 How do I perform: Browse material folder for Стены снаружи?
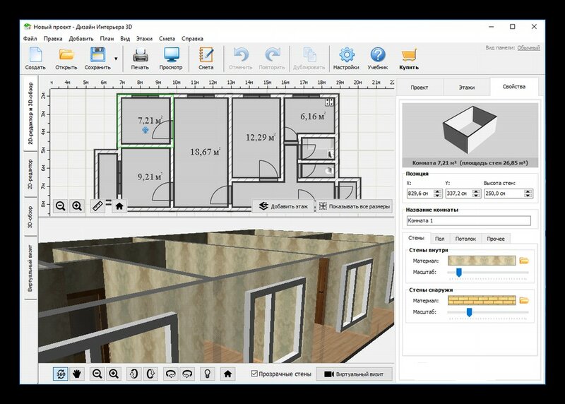524,301
